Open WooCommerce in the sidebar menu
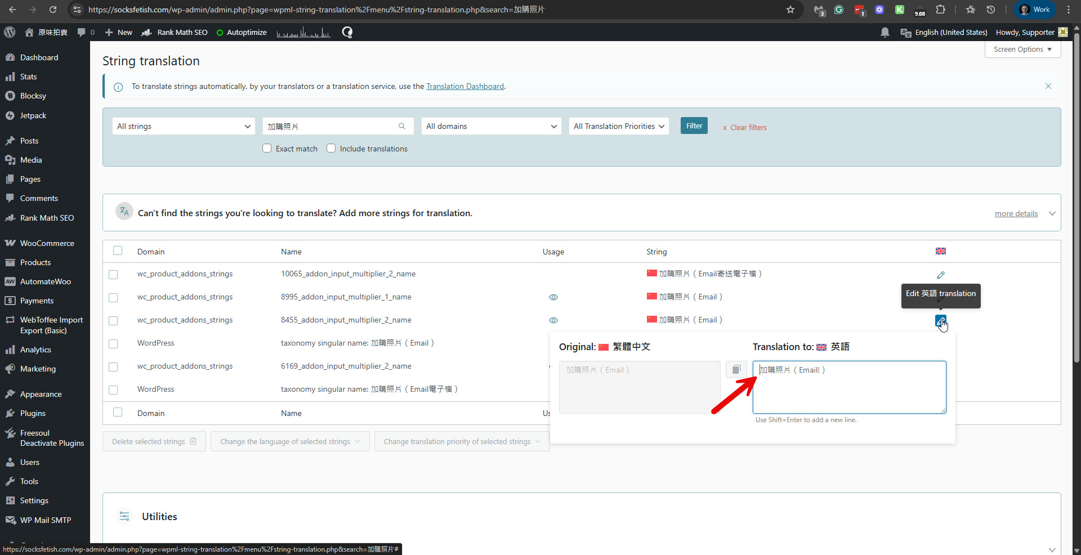 pyautogui.click(x=47, y=243)
